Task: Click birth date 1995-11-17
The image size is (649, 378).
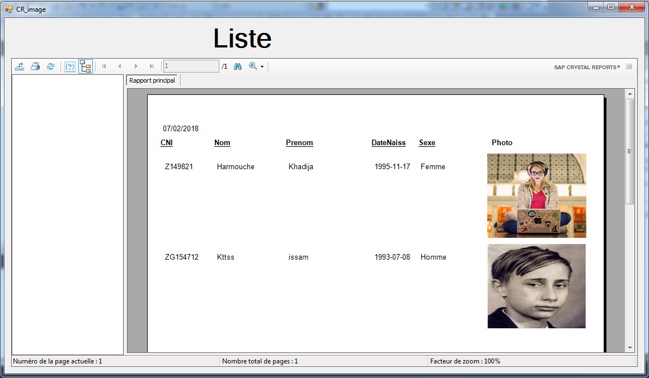Action: tap(392, 166)
